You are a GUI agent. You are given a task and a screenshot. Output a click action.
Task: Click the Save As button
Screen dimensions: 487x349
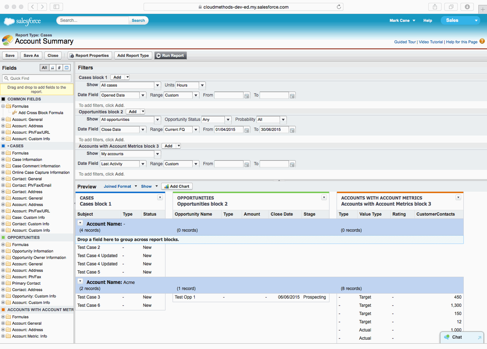31,56
